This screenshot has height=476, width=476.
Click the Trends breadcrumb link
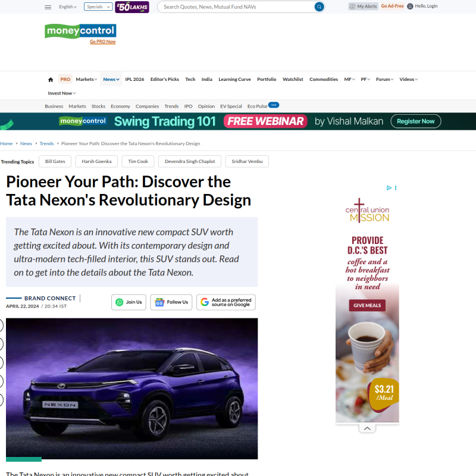tap(46, 143)
